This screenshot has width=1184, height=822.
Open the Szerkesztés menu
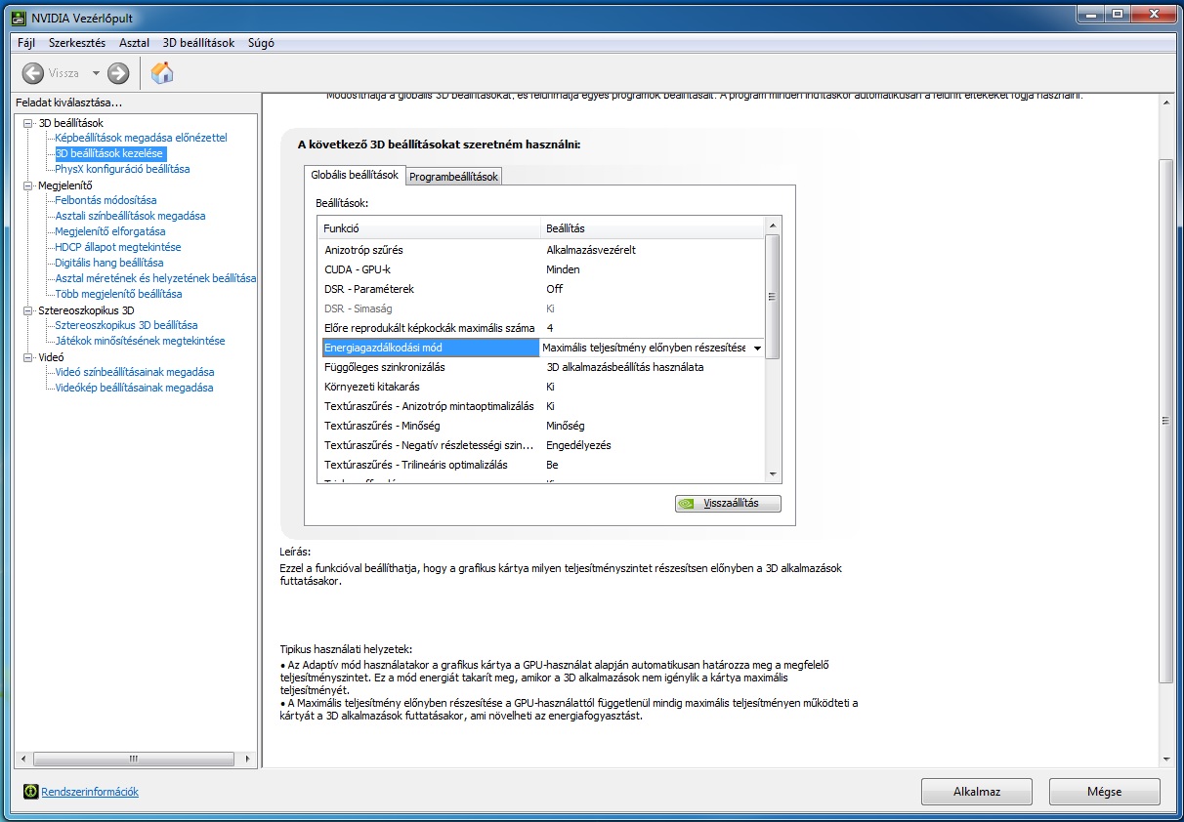point(77,43)
